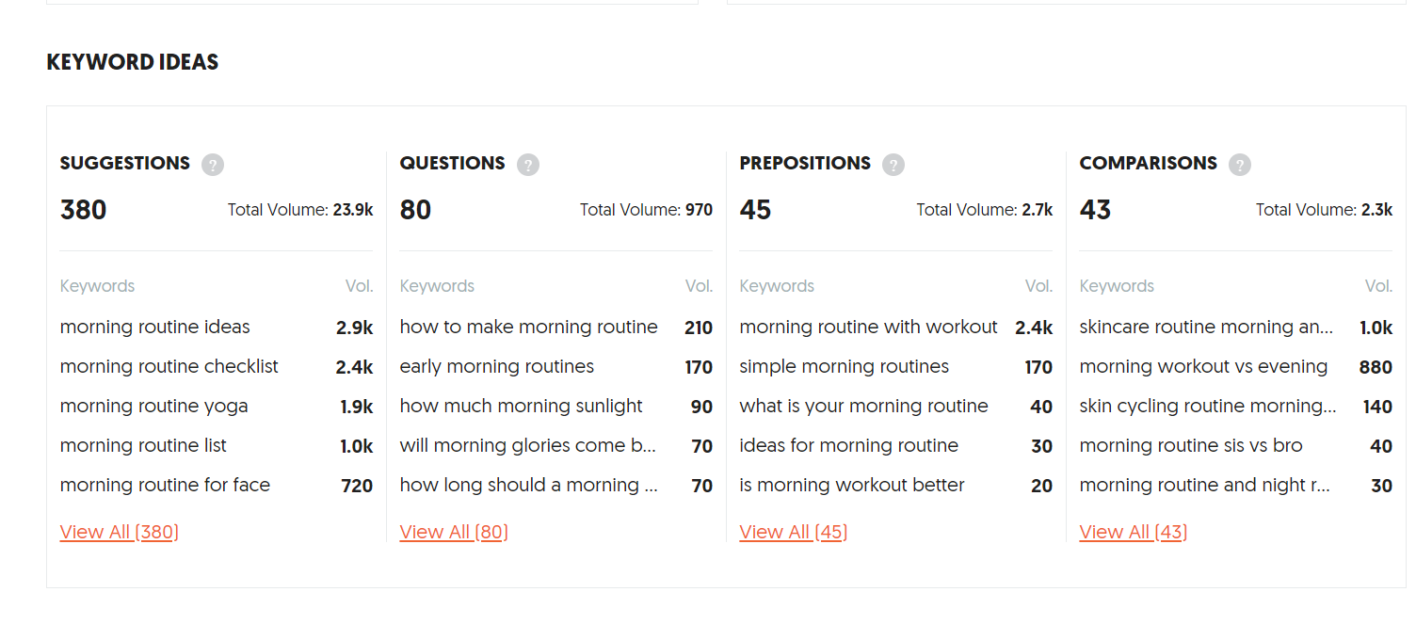
Task: Open View All (380) suggestions link
Action: click(120, 532)
